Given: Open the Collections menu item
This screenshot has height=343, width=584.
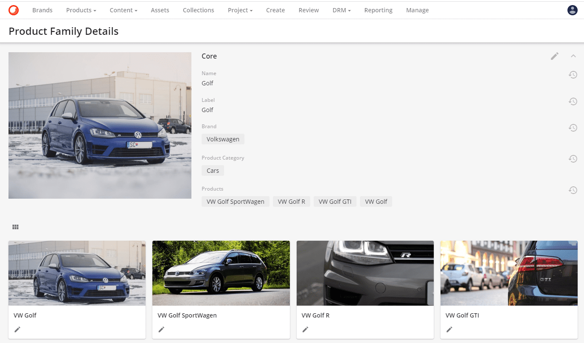Looking at the screenshot, I should [x=199, y=10].
